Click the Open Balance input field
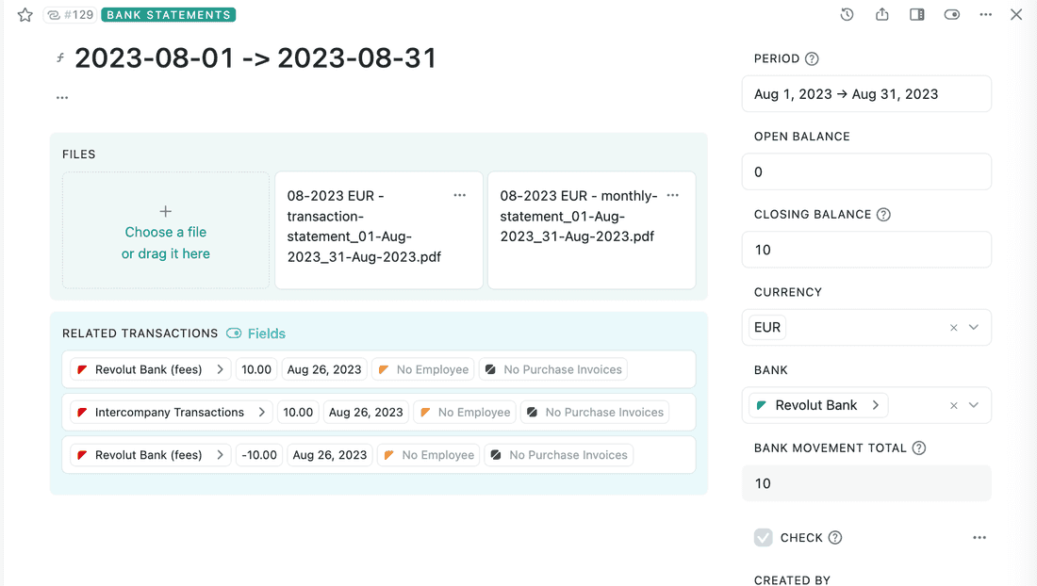This screenshot has width=1037, height=586. [x=866, y=172]
